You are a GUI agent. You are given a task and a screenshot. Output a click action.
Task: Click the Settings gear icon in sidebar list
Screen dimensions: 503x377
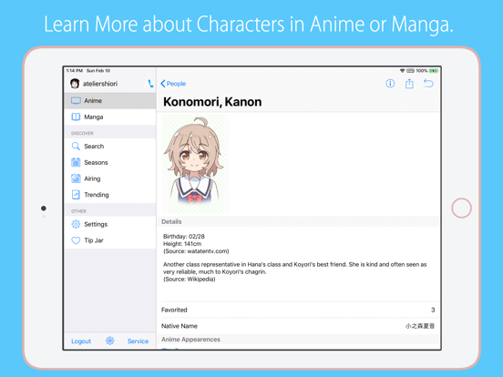coord(76,224)
